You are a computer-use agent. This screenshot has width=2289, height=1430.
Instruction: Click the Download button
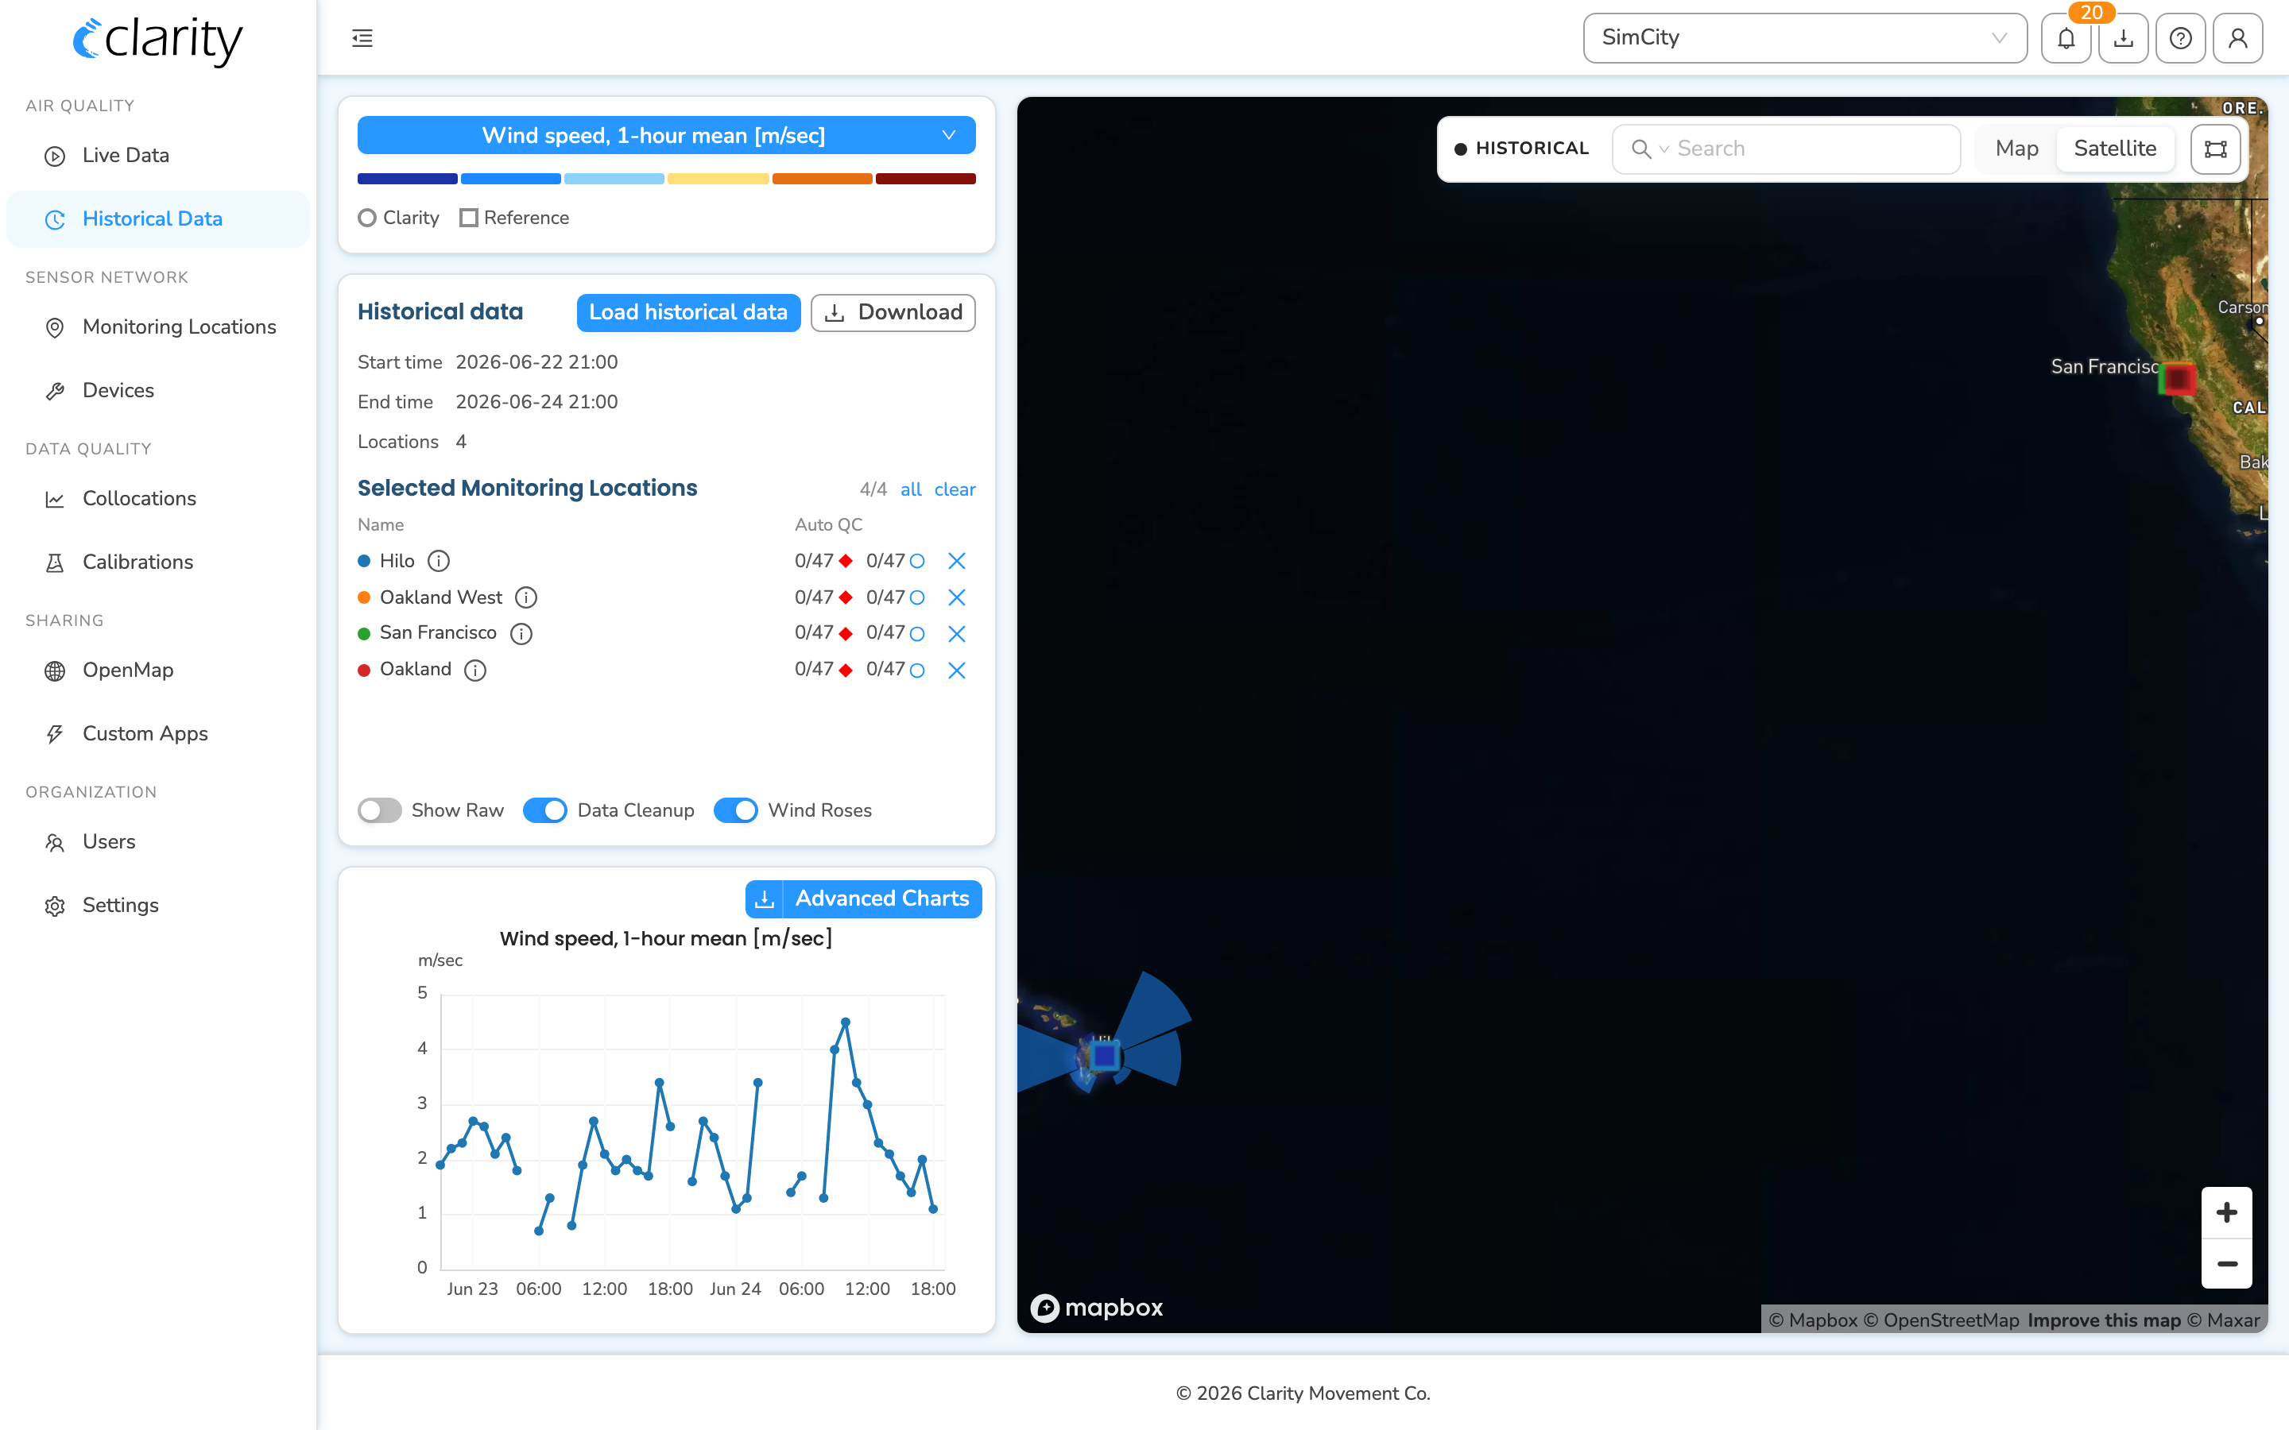point(893,312)
